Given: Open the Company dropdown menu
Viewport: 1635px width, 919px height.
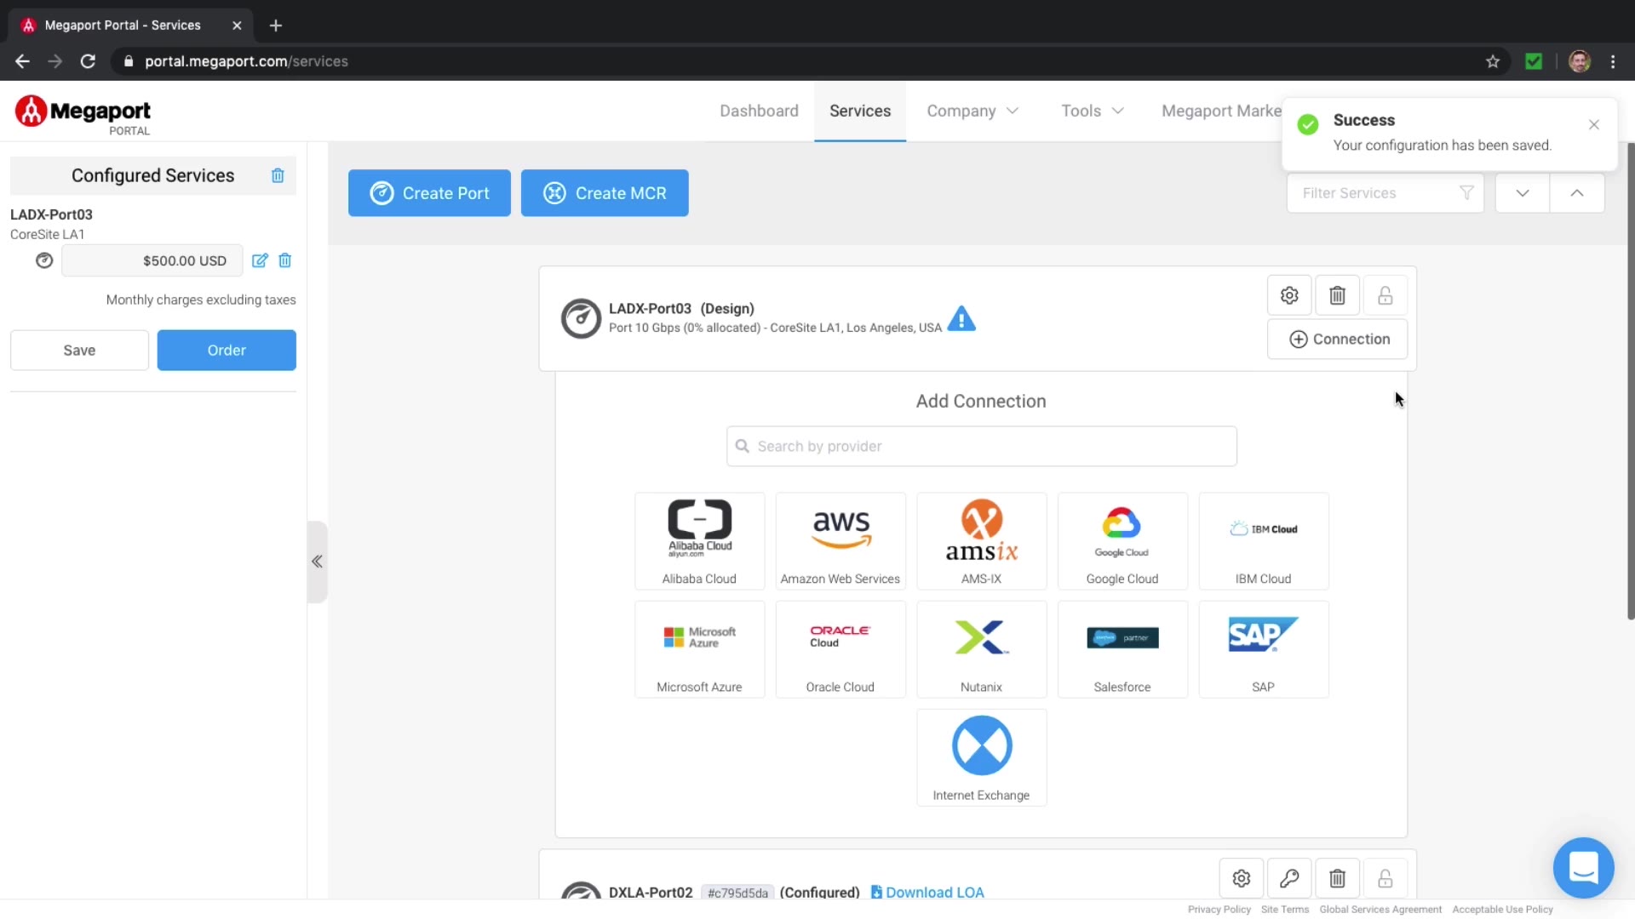Looking at the screenshot, I should click(972, 111).
